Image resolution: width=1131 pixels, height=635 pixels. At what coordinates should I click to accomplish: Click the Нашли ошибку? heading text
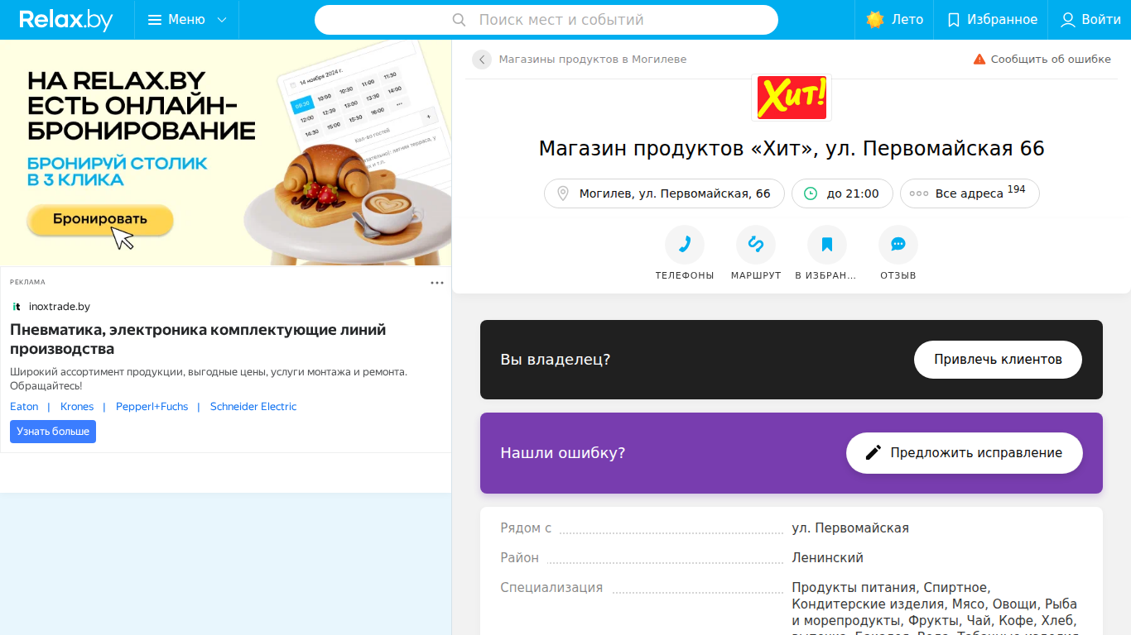(x=563, y=453)
